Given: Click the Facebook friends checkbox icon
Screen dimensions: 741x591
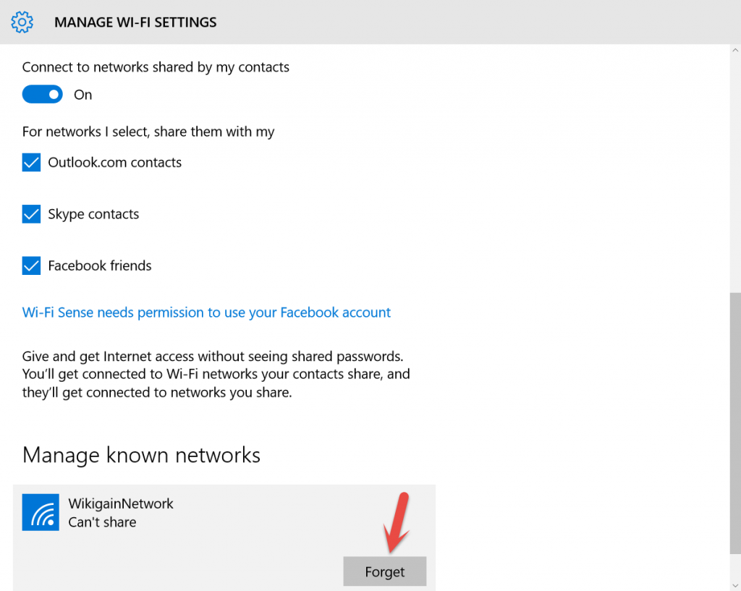Looking at the screenshot, I should pos(30,265).
